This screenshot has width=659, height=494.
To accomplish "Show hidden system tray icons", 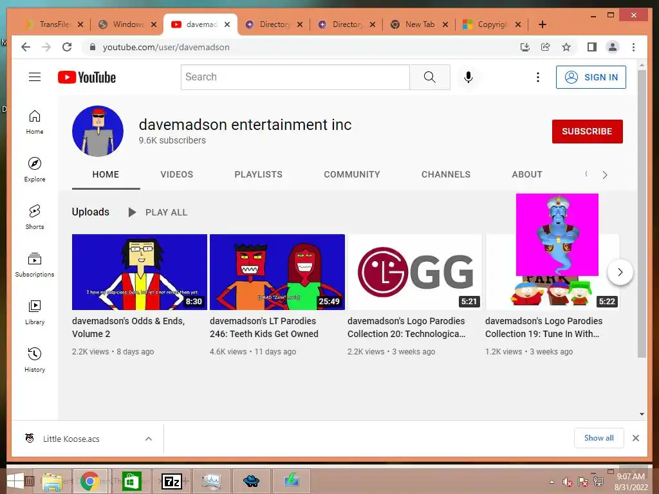I will pyautogui.click(x=552, y=482).
